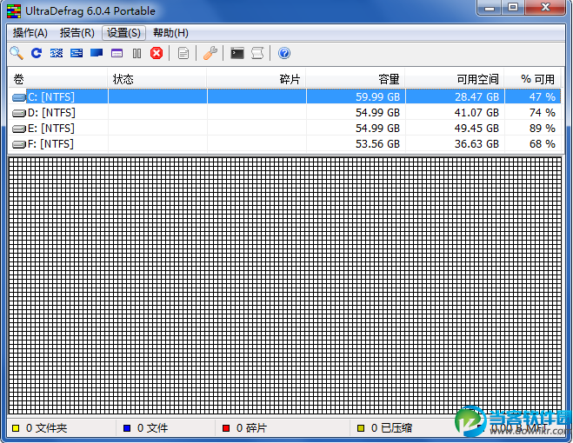
Task: Click the blue Help question mark icon
Action: click(284, 53)
